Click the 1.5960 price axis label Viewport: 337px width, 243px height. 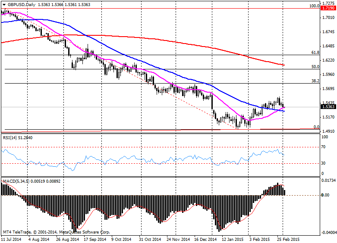(x=328, y=75)
